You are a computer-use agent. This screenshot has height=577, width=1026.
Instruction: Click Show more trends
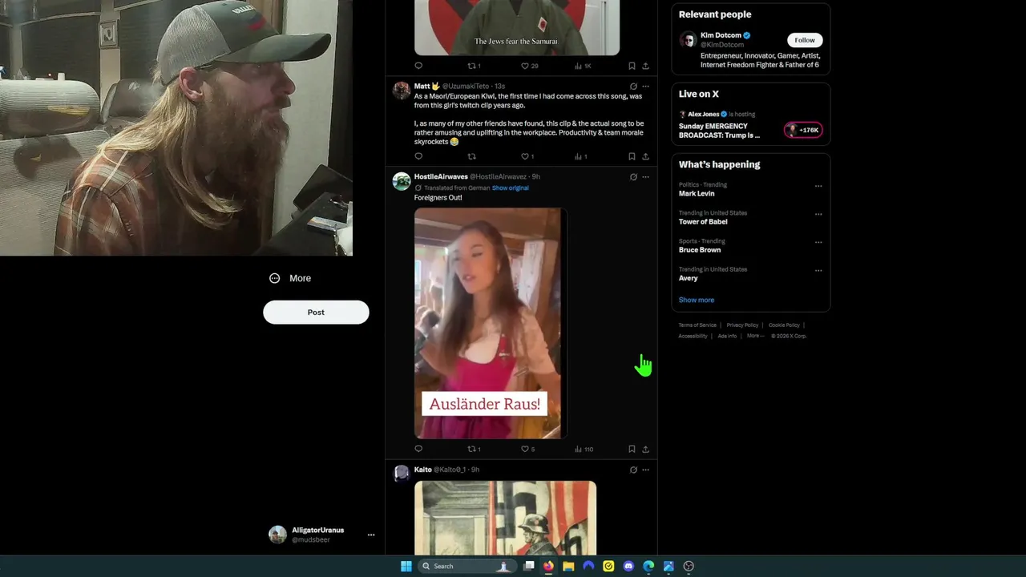(x=697, y=300)
